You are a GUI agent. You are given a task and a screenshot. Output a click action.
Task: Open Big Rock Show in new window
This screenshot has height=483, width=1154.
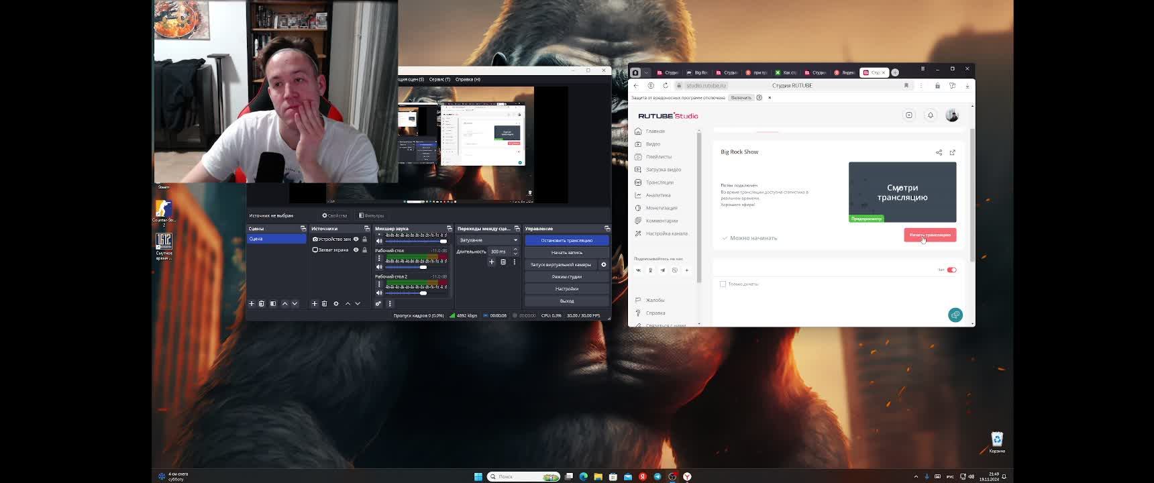point(952,152)
